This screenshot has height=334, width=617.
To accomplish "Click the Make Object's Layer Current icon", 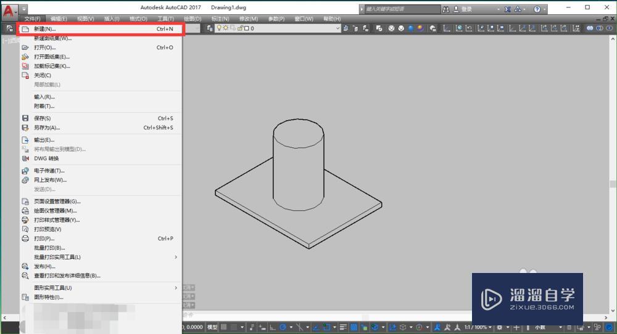I will click(x=346, y=28).
